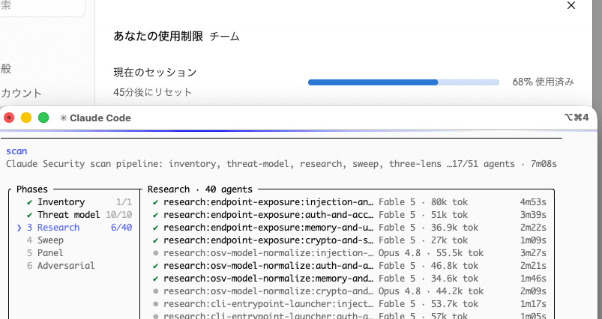Click the あなたの使用制限 heading

[158, 37]
